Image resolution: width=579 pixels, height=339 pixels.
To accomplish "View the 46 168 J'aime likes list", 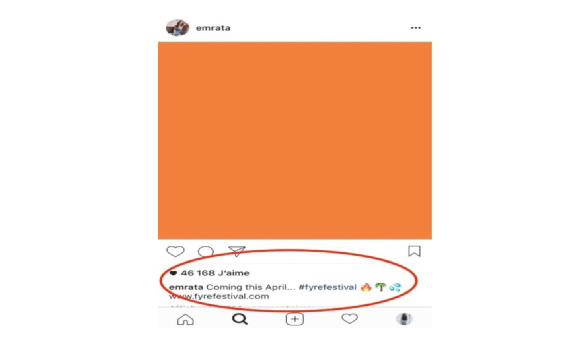I will click(x=215, y=273).
